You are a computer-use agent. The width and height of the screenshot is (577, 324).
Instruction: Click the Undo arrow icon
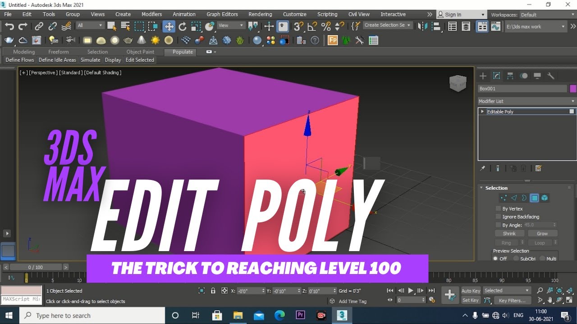tap(9, 27)
